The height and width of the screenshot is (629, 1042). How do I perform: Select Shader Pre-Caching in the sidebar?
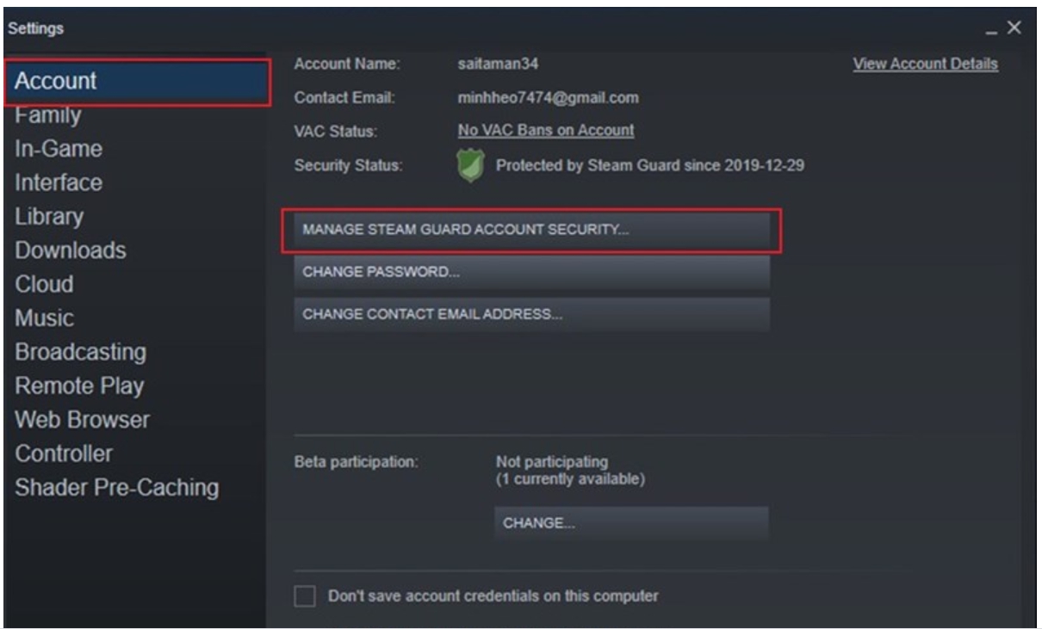pyautogui.click(x=116, y=488)
